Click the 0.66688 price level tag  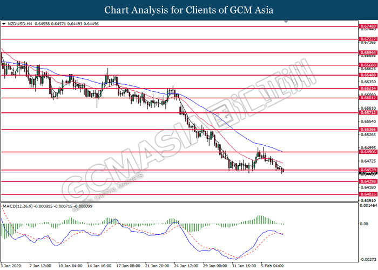point(367,64)
